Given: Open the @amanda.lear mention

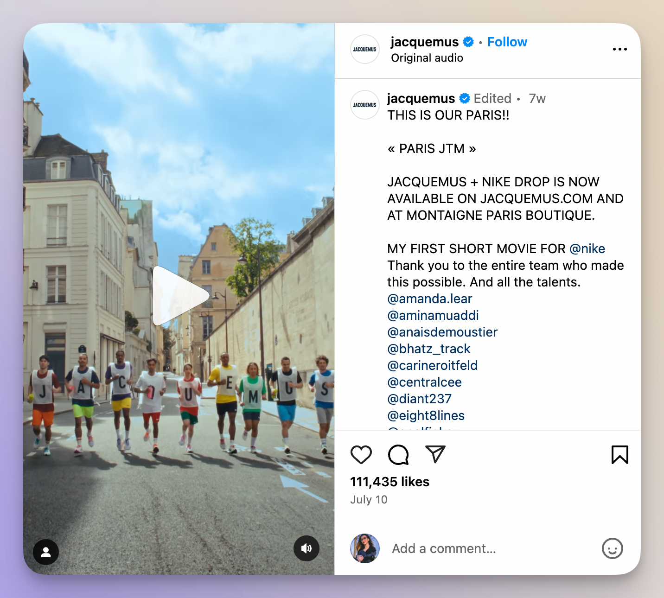Looking at the screenshot, I should coord(430,299).
